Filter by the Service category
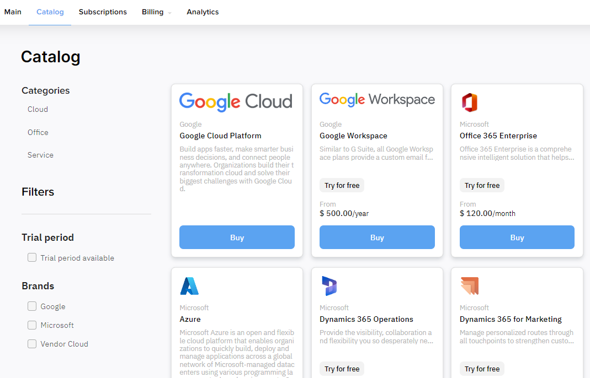This screenshot has width=590, height=378. pyautogui.click(x=40, y=155)
